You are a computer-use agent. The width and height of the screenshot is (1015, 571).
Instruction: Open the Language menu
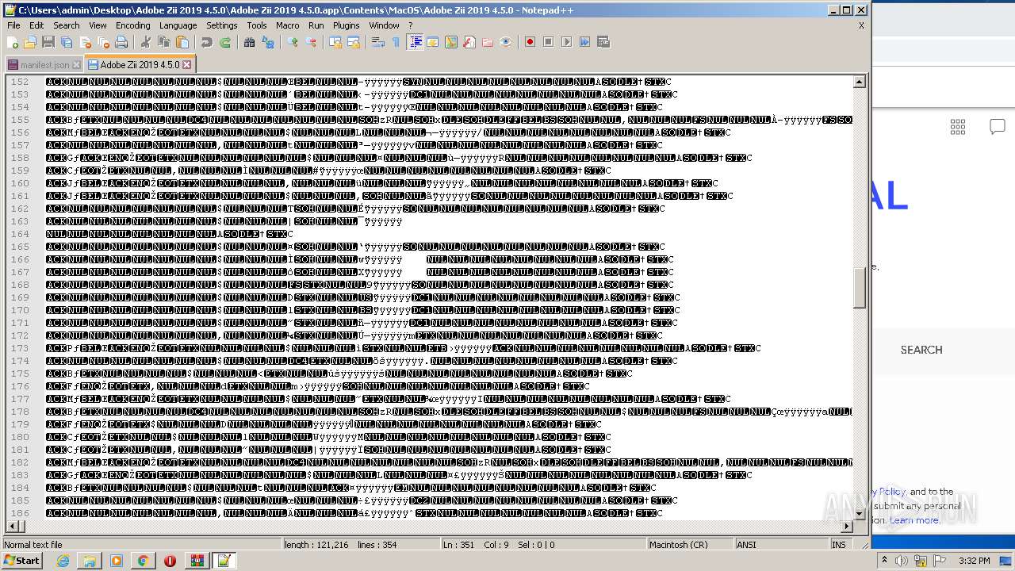pyautogui.click(x=178, y=25)
